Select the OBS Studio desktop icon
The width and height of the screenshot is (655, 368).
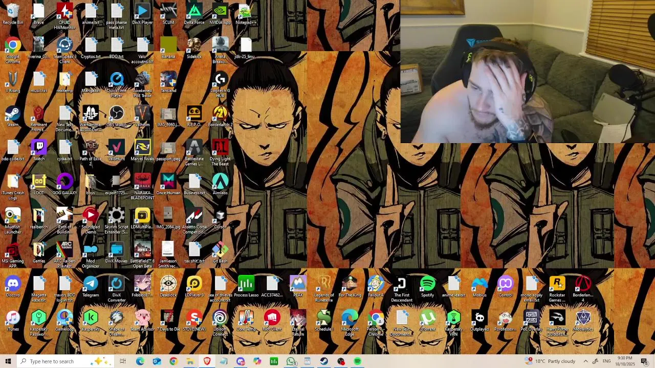117,116
